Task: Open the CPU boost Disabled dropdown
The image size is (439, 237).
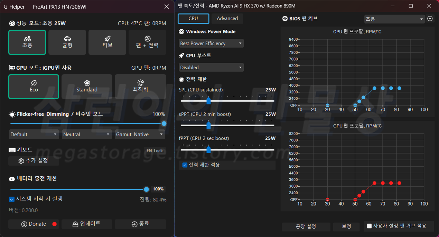Action: click(211, 67)
